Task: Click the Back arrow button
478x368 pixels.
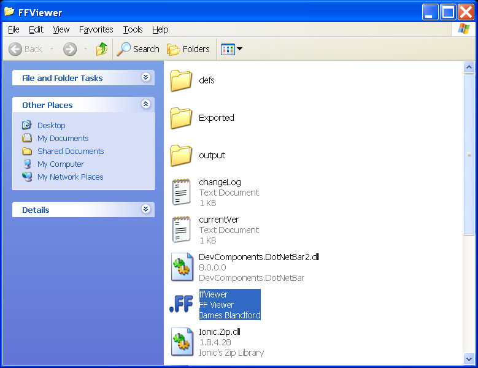Action: click(15, 49)
